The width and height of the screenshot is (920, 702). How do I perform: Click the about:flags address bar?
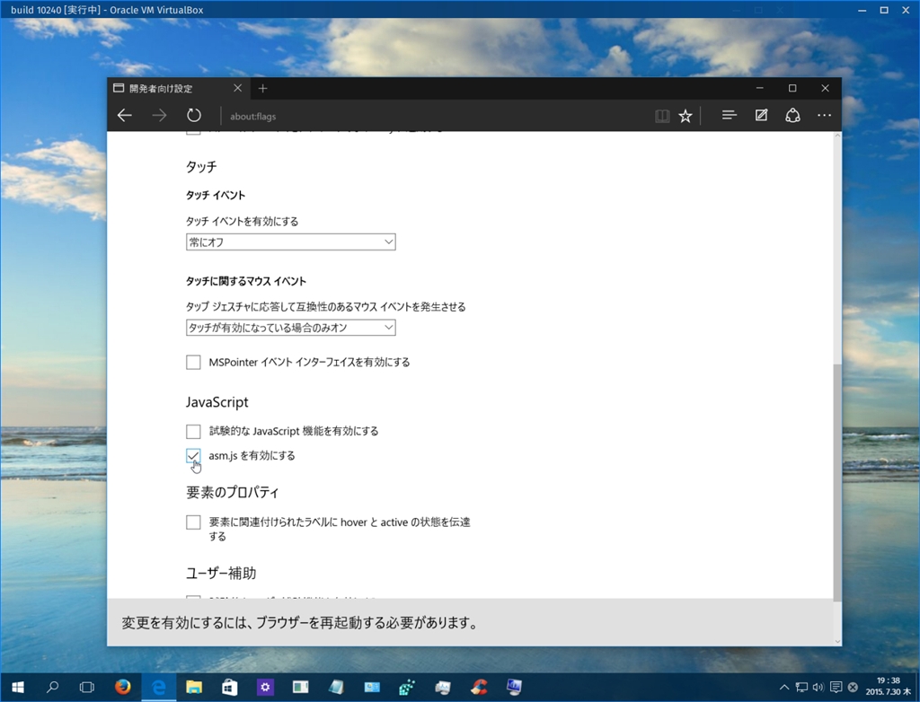434,116
